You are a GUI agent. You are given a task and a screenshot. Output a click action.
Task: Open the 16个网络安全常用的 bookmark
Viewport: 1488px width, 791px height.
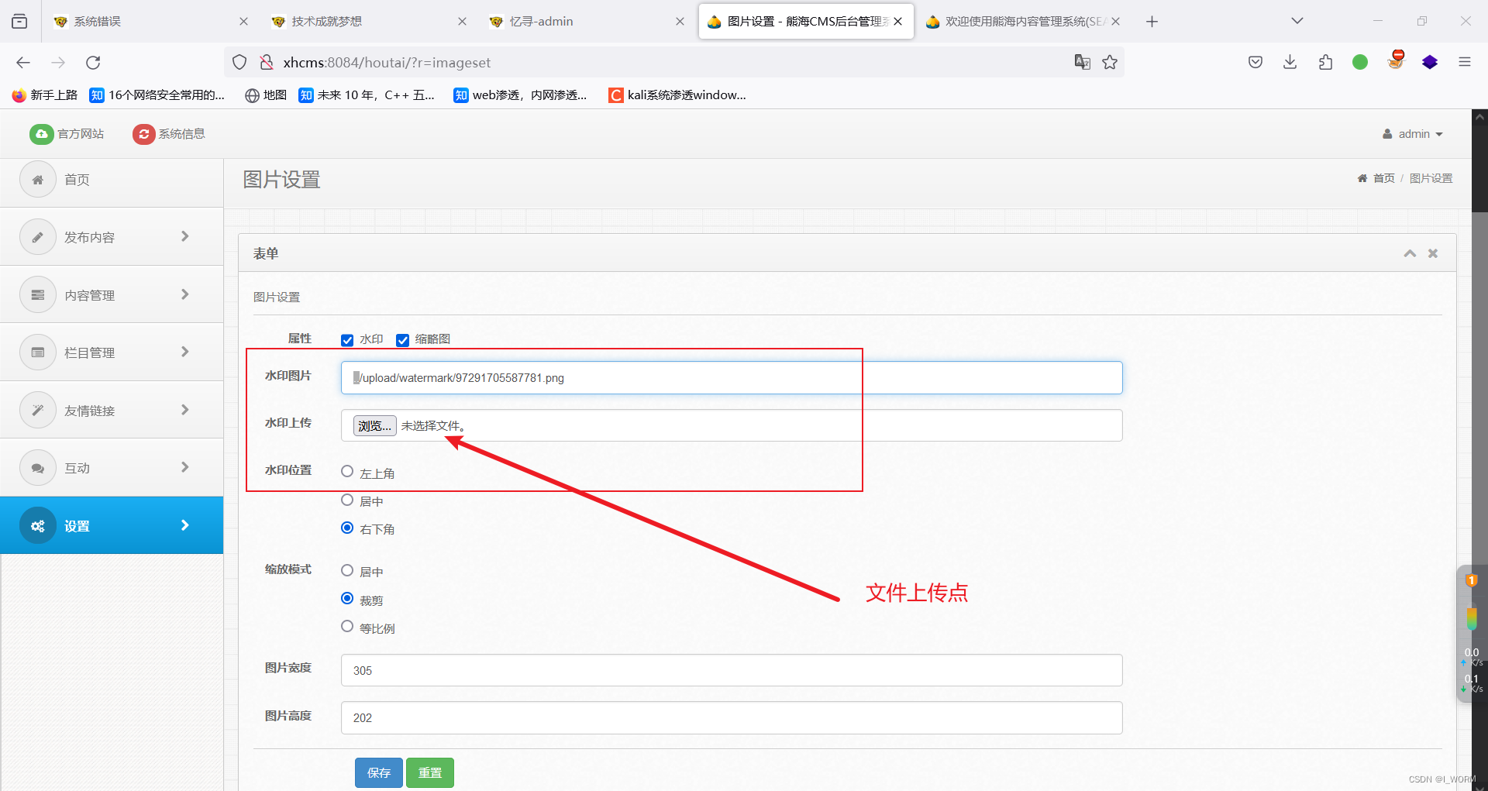157,95
